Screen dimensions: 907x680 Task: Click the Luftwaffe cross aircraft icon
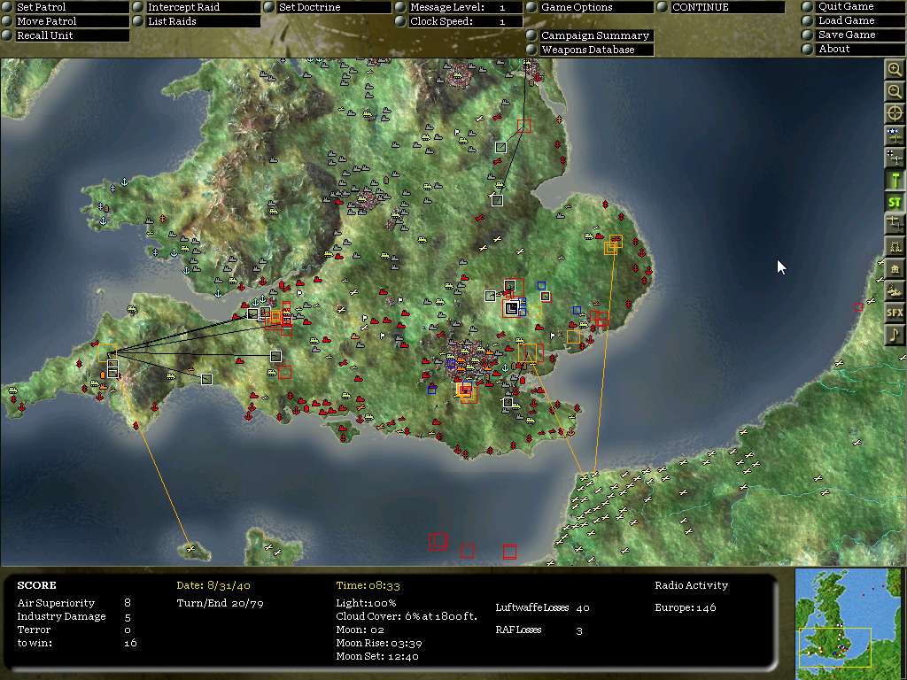click(x=895, y=158)
